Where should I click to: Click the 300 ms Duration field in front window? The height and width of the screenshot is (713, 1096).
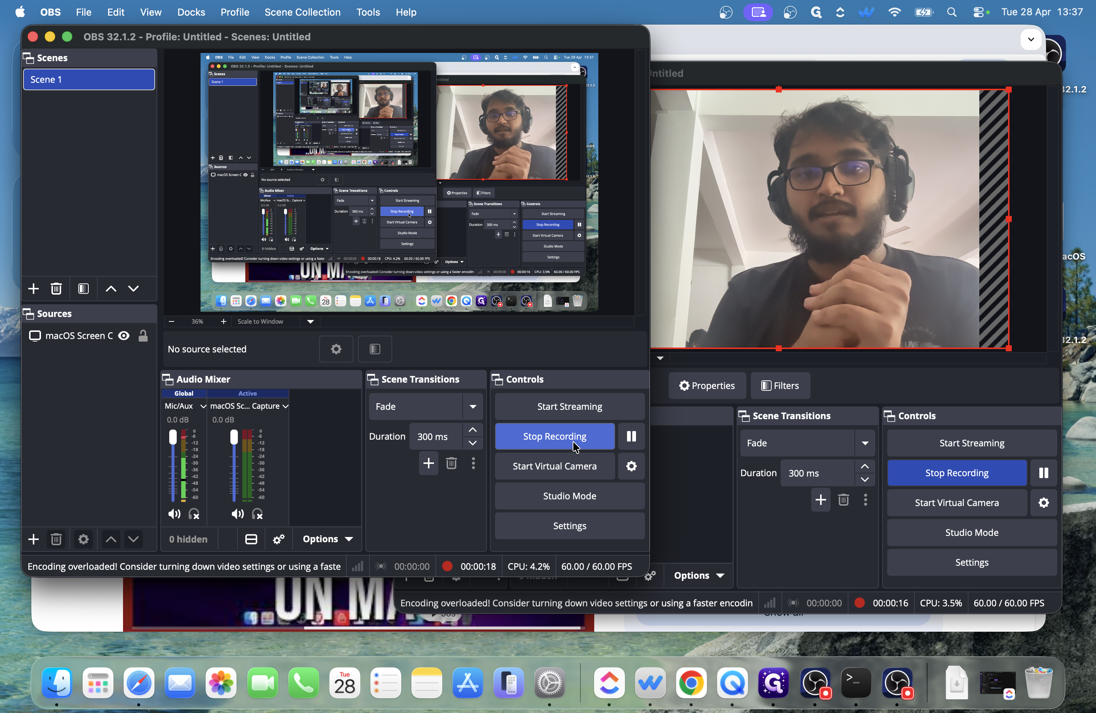[x=437, y=436]
